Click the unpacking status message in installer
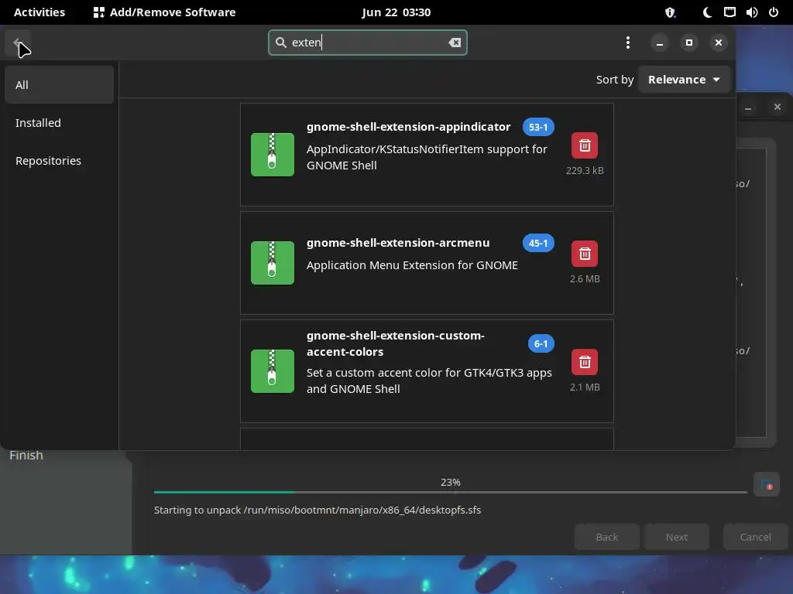This screenshot has width=793, height=594. point(318,510)
